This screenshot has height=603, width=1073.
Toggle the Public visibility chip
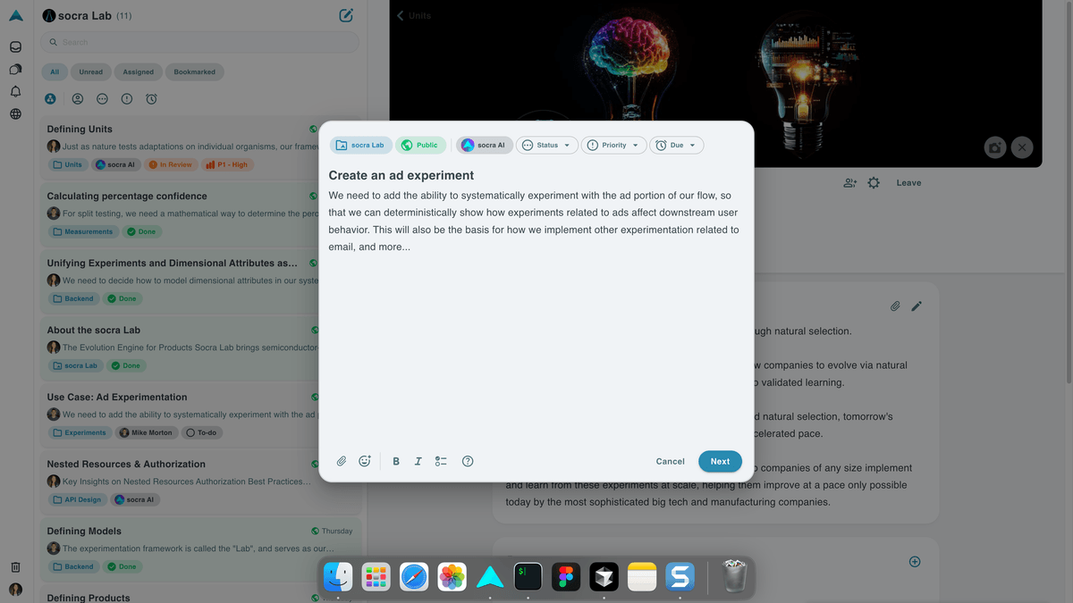click(x=420, y=145)
